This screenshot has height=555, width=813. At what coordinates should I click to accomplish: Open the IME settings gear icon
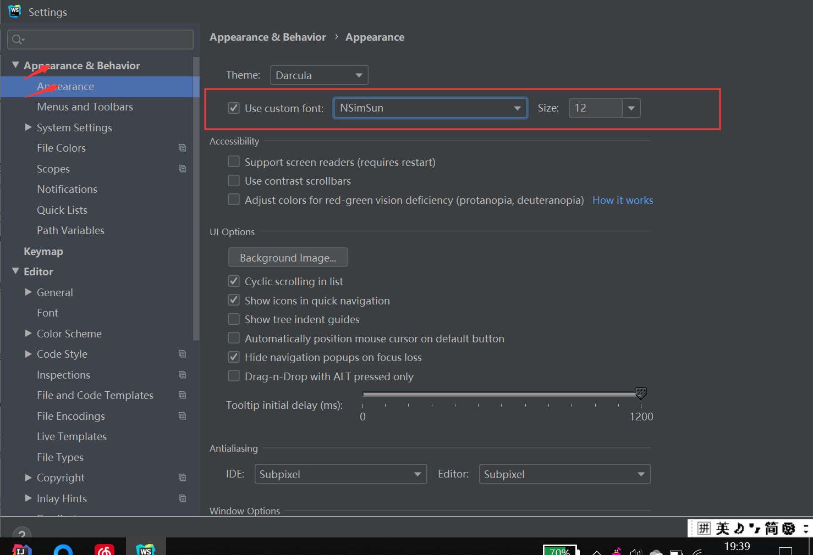tap(789, 529)
